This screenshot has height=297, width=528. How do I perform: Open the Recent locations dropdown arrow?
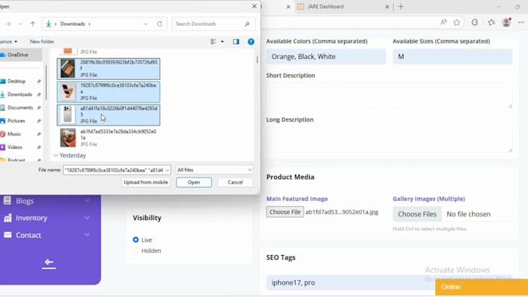[x=20, y=24]
